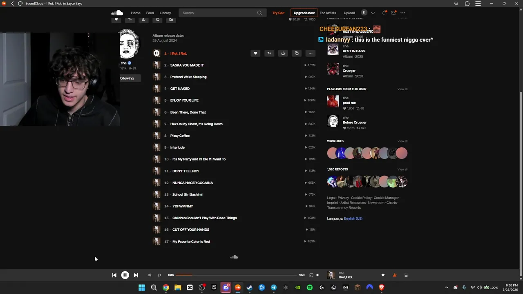Open the now-playing track thumbnail in player
The height and width of the screenshot is (294, 523).
tap(331, 275)
